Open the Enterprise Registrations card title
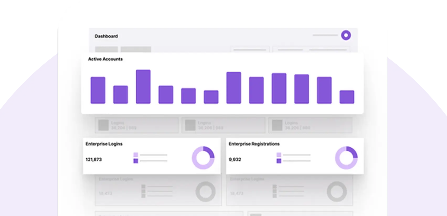Screen dimensions: 447x216 point(254,144)
